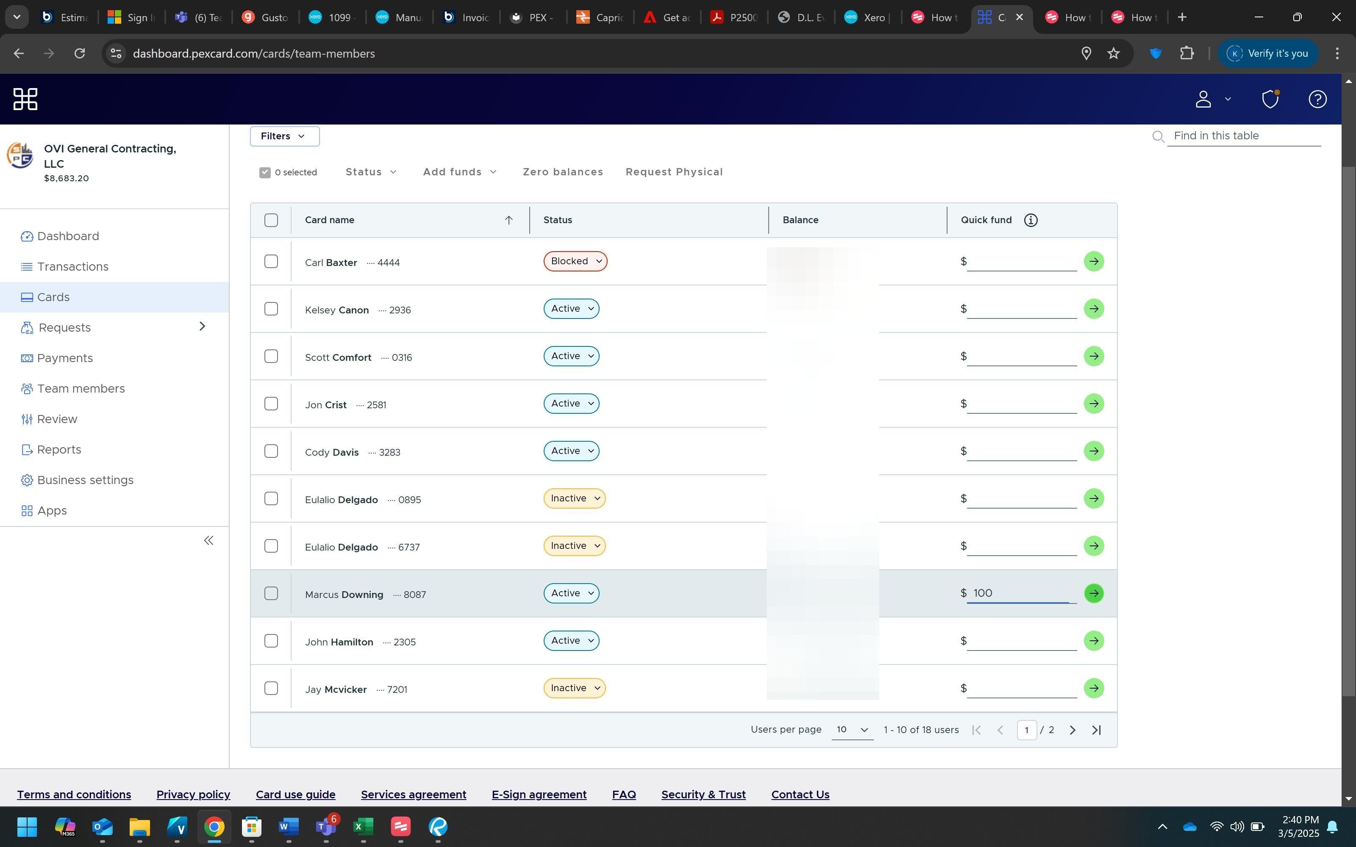Open Users per page dropdown
Screen dimensions: 1356x847
852,729
